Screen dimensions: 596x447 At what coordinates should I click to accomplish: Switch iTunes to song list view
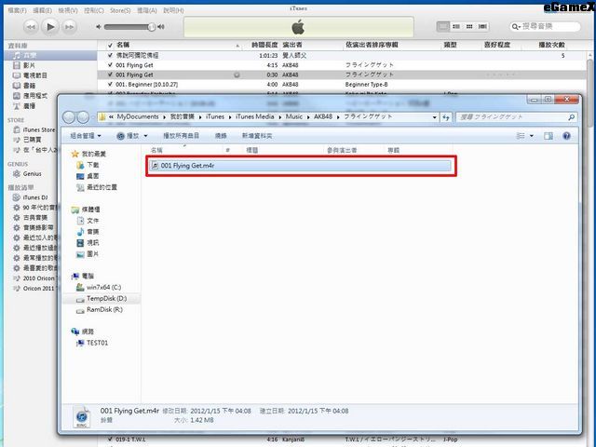443,26
